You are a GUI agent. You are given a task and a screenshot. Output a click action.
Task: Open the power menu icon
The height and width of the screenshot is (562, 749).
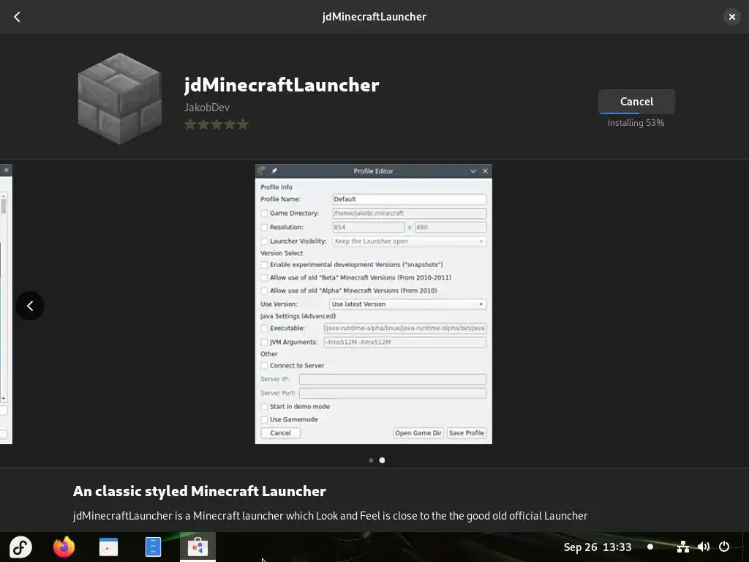point(724,547)
